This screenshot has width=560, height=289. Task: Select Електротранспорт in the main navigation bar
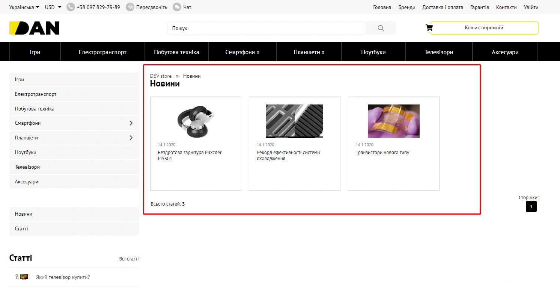[102, 52]
